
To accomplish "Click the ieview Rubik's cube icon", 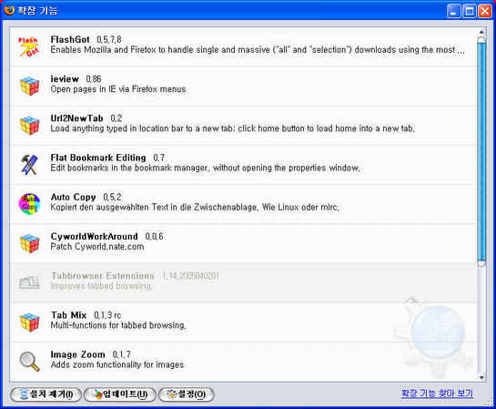I will click(29, 86).
